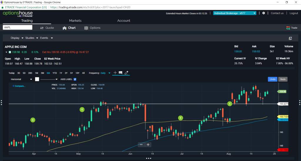The image size is (301, 161).
Task: Click the Trade arrows icon
Action: 288,28
